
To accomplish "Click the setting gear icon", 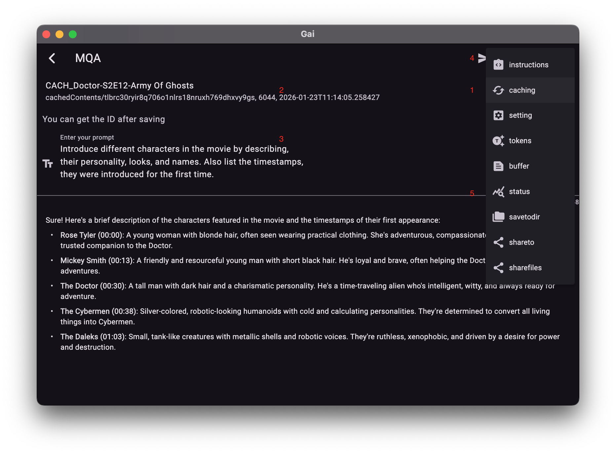I will 498,115.
